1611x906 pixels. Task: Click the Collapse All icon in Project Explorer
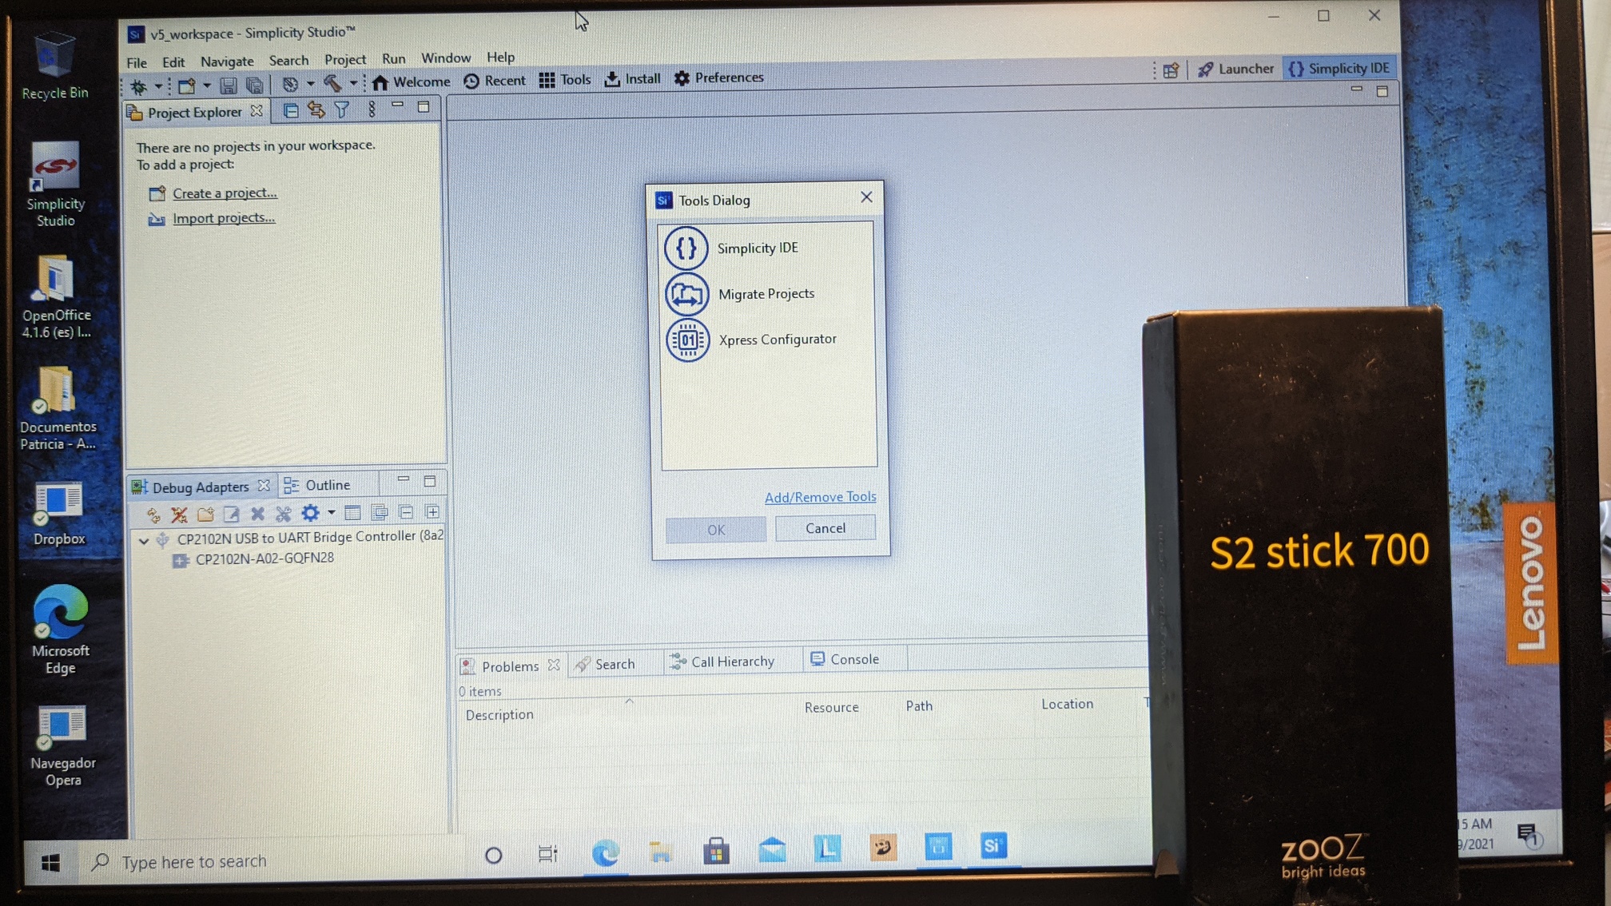291,110
